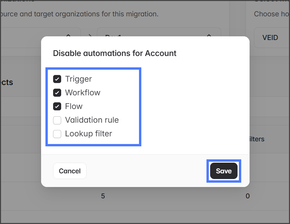Click the migration description text
Screen dimensions: 290x224
tap(79, 14)
